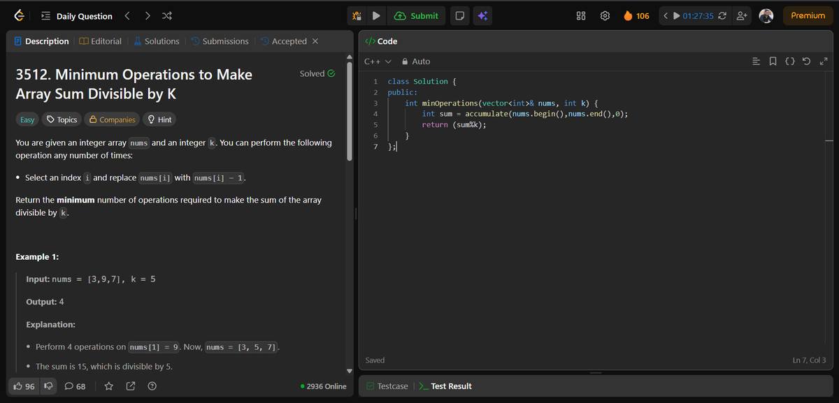839x403 pixels.
Task: Open the Testcase tab
Action: coord(387,386)
